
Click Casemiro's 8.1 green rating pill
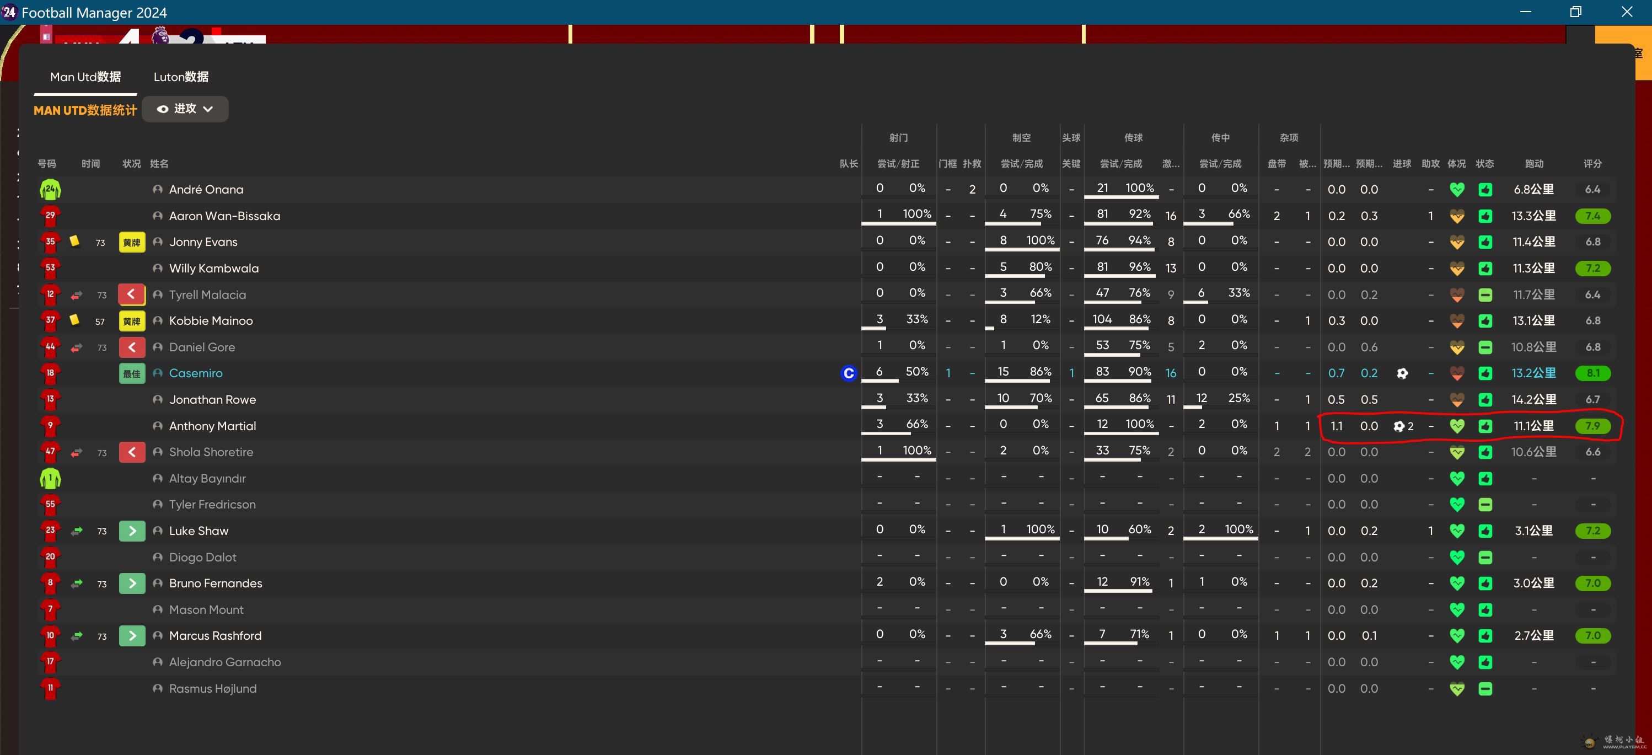[x=1592, y=373]
